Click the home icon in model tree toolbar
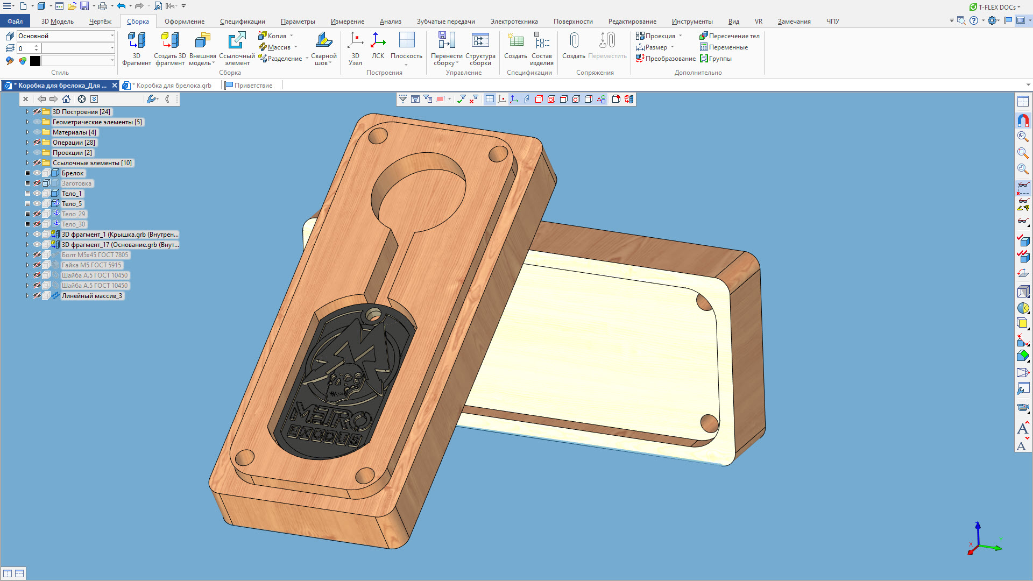 coord(66,99)
